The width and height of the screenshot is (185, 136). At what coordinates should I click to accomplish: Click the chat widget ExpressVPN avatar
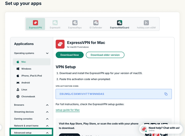click(144, 129)
